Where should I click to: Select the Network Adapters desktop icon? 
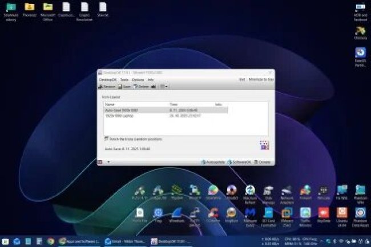[287, 195]
